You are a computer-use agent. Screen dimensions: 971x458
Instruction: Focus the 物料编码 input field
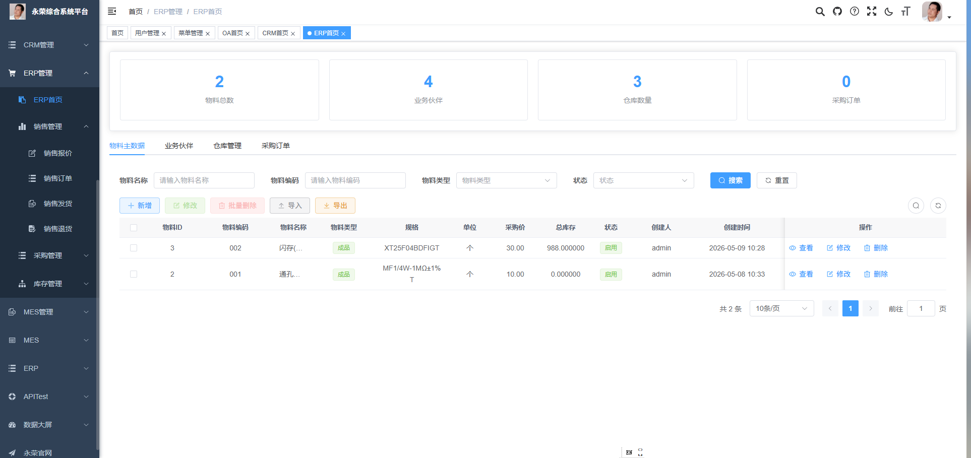click(355, 180)
